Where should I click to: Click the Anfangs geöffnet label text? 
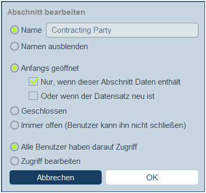[x=50, y=68]
